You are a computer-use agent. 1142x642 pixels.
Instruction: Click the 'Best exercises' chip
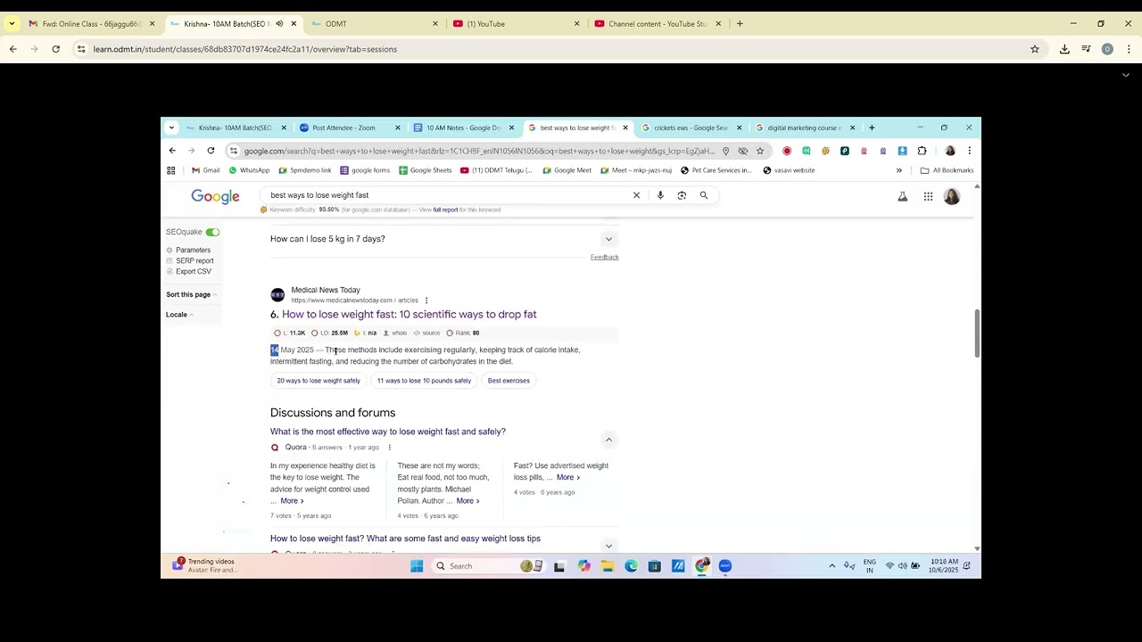click(509, 381)
